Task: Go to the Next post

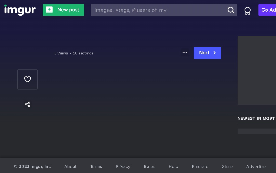Action: [x=207, y=53]
